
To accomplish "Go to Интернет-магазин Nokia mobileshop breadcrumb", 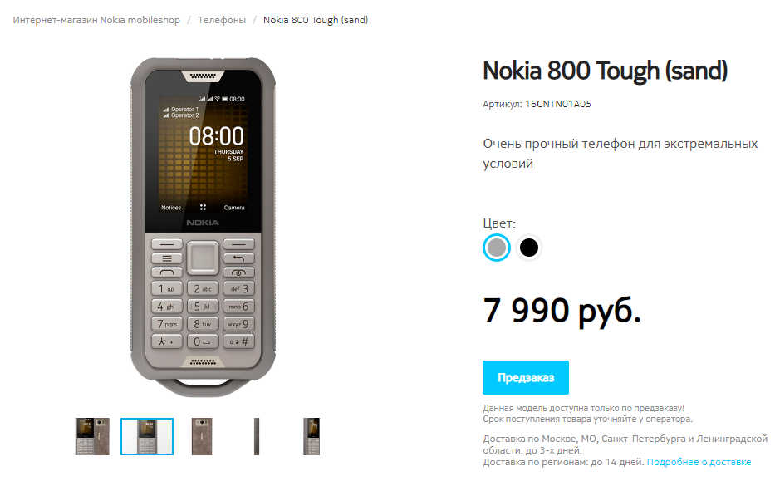I will pyautogui.click(x=96, y=20).
